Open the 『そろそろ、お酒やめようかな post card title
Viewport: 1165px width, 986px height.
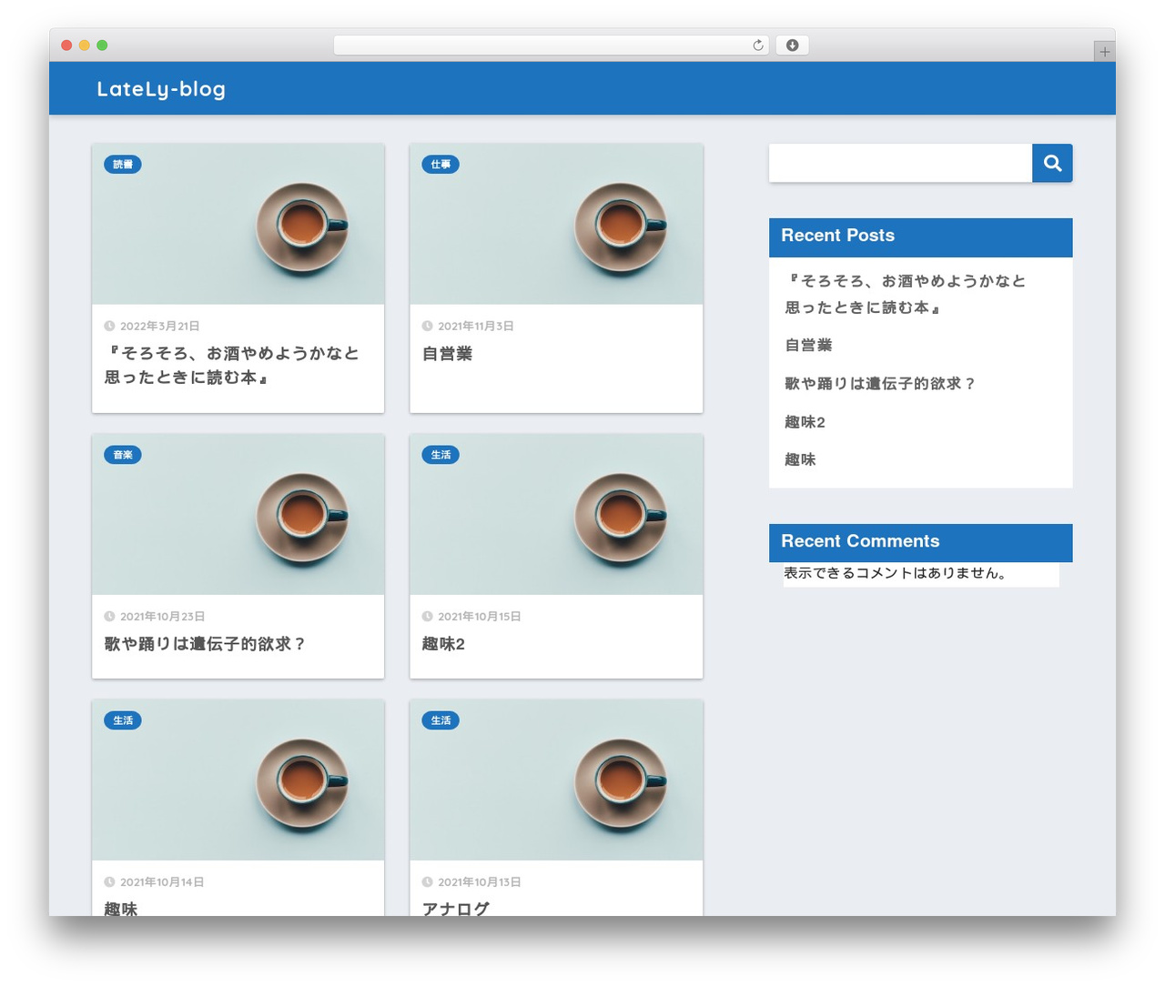pos(232,365)
